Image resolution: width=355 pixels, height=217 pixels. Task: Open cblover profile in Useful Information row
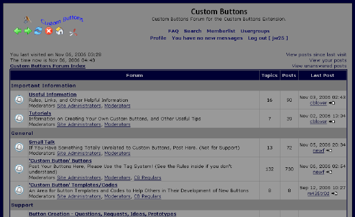318,103
